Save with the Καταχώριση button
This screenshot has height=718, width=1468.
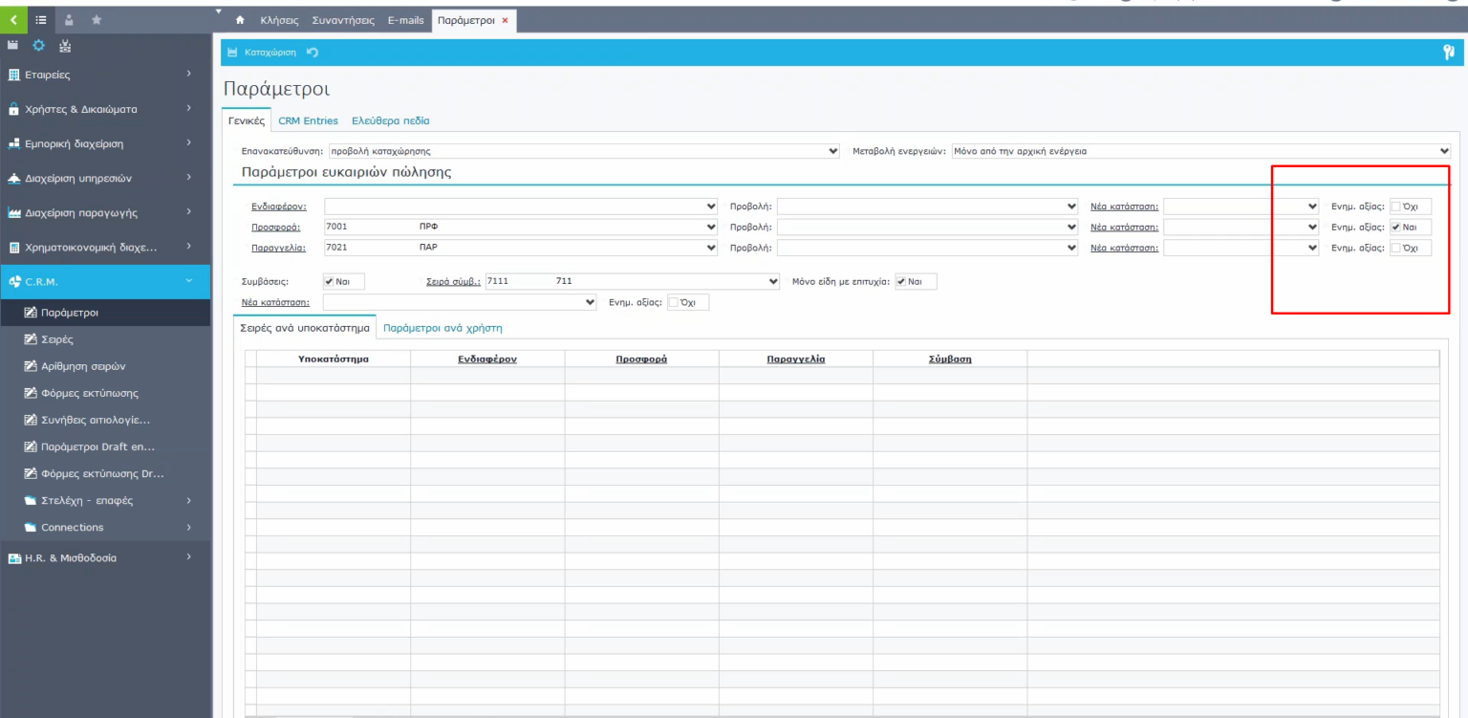tap(260, 53)
